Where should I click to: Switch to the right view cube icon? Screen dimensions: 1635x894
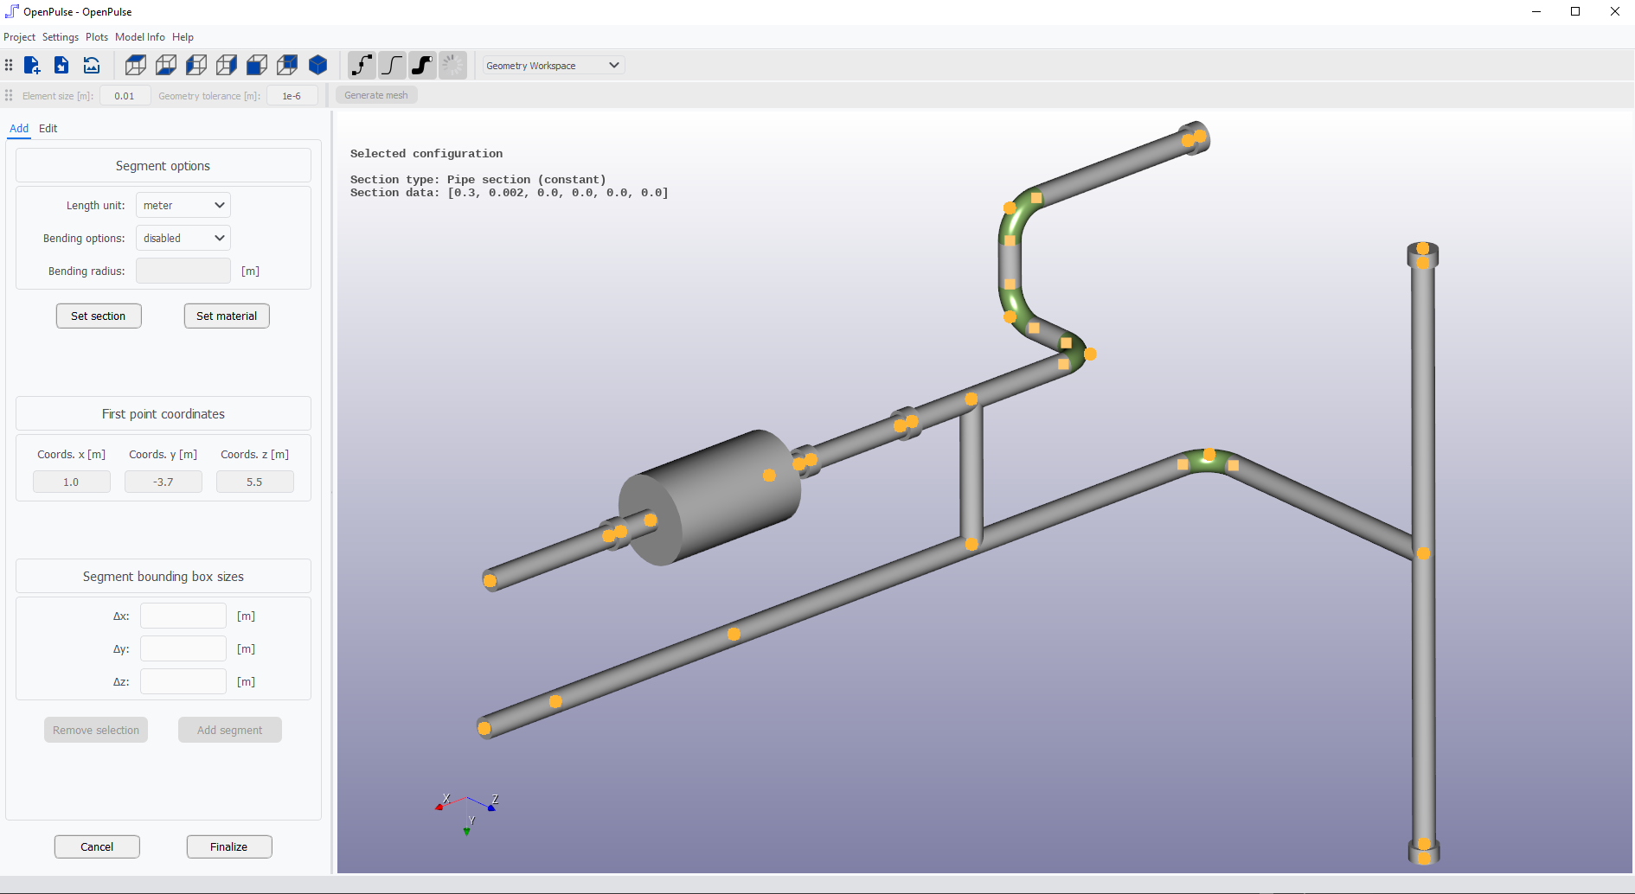(226, 65)
